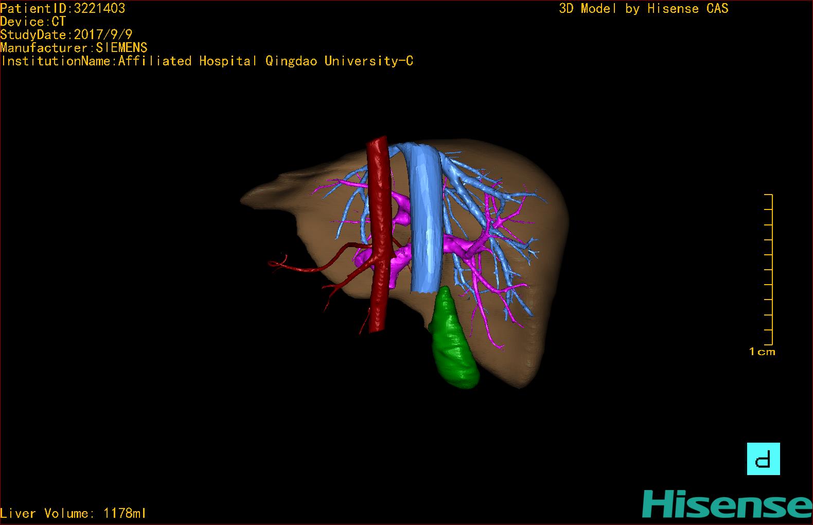Click the InstitutionName Affiliated Hospital text
Viewport: 813px width, 525px height.
click(207, 61)
